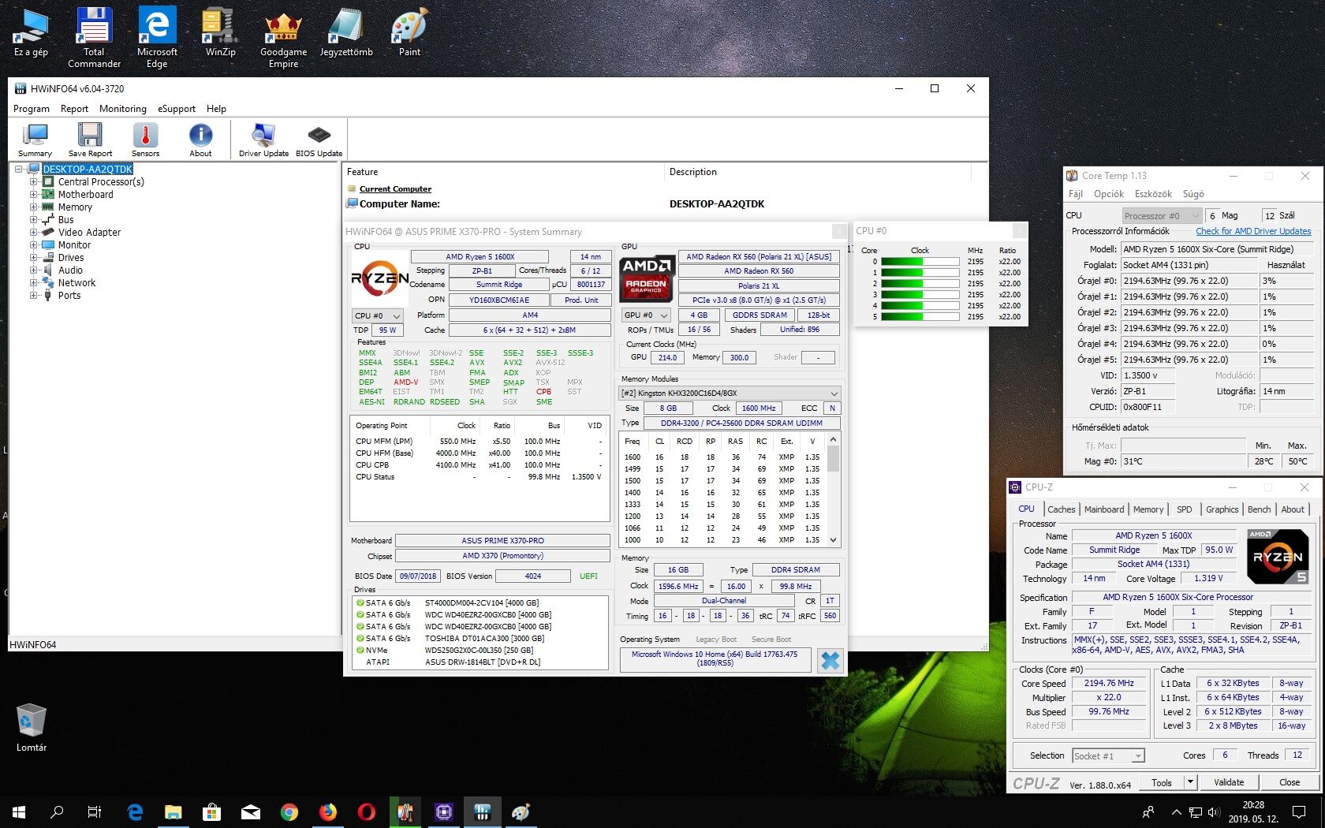Open File Explorer from taskbar
1325x828 pixels.
(x=173, y=811)
